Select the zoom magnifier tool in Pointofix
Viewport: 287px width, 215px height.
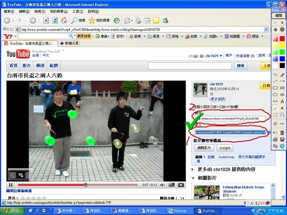(282, 115)
